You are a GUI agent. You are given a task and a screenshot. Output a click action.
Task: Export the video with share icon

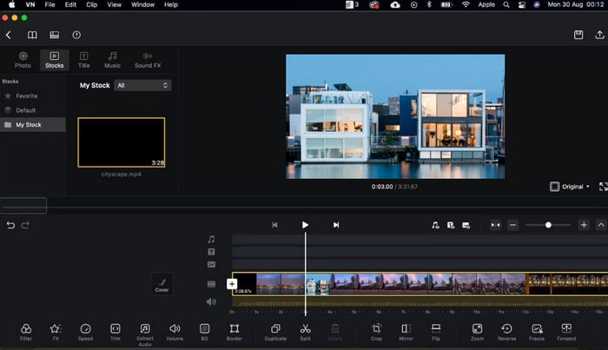pos(599,35)
